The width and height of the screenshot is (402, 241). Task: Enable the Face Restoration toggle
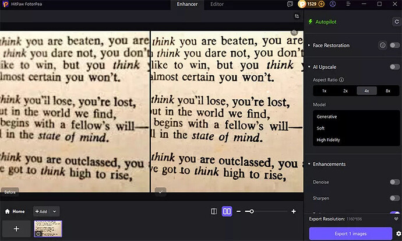(395, 45)
